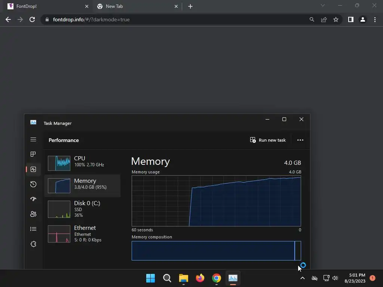383x287 pixels.
Task: Reload the fontdrop.info page
Action: [32, 19]
